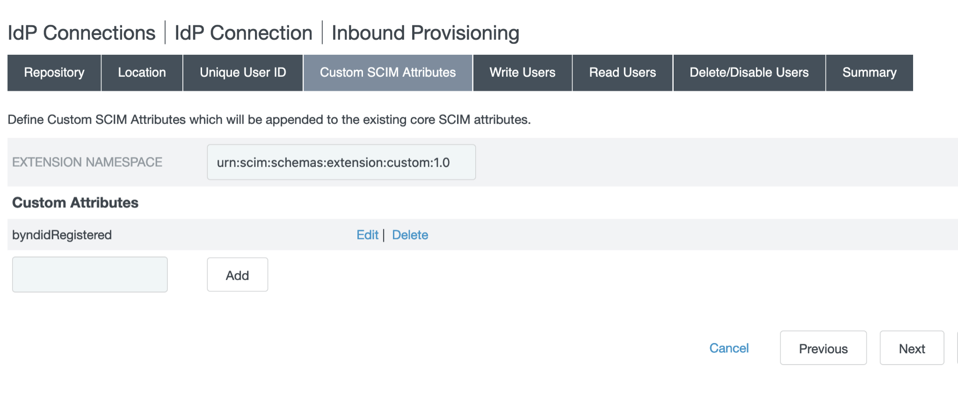Switch to the Location tab
The height and width of the screenshot is (394, 958).
click(x=142, y=73)
